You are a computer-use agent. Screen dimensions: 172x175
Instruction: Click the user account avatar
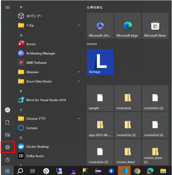tap(8, 110)
